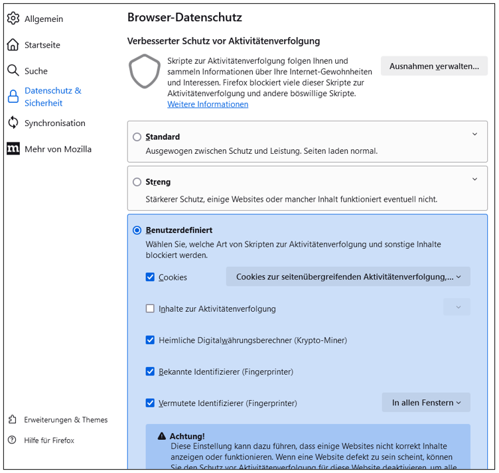The height and width of the screenshot is (473, 499).
Task: Click the gear icon for Allgemein
Action: pyautogui.click(x=13, y=19)
